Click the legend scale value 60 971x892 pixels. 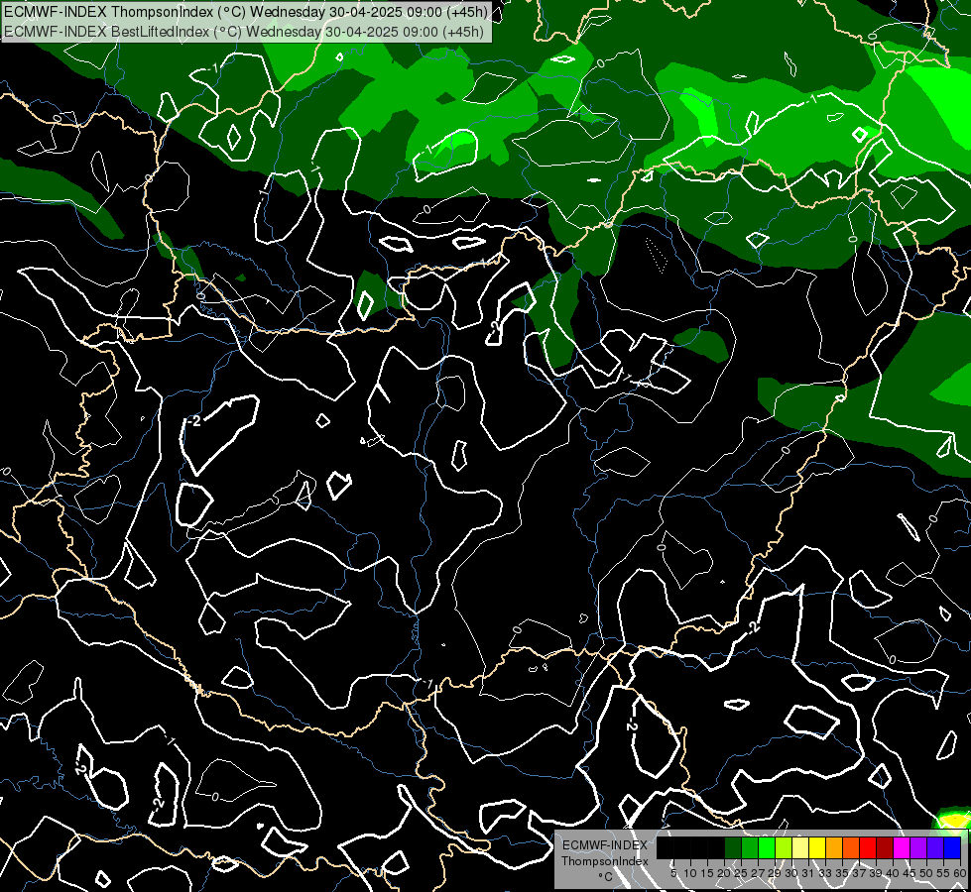pyautogui.click(x=960, y=873)
